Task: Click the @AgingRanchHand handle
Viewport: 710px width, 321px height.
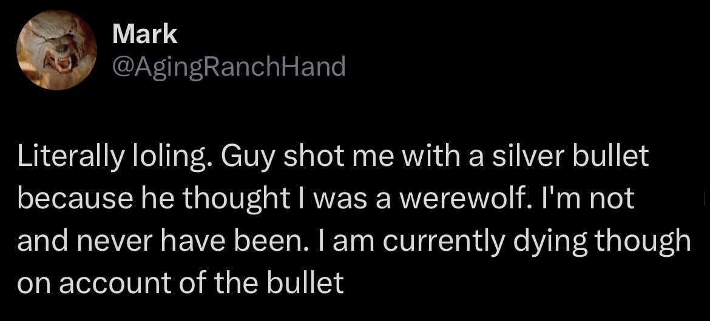Action: pyautogui.click(x=229, y=66)
